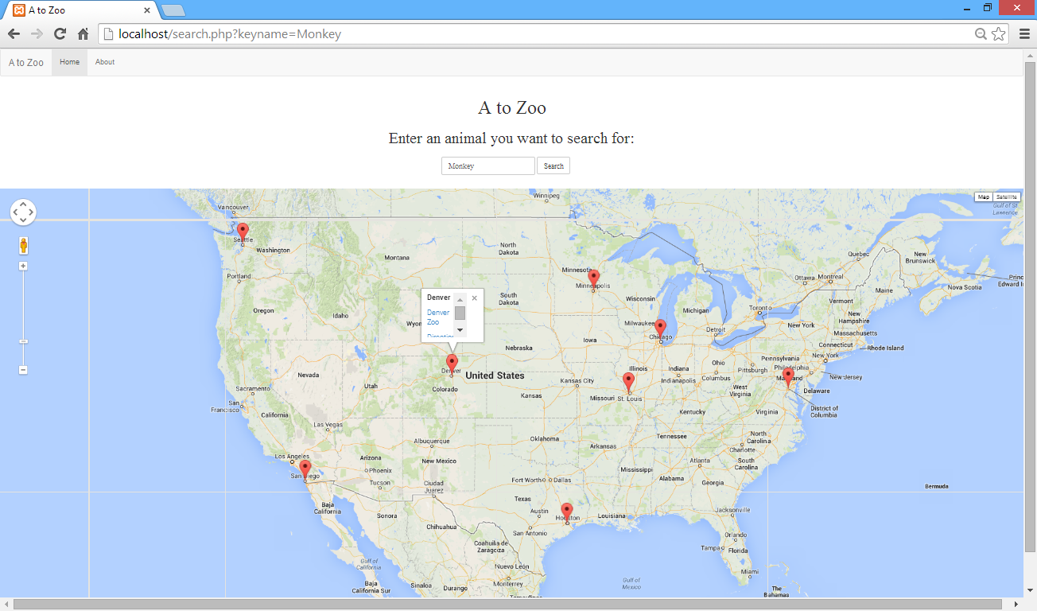Click the 'Denver' title in info window

[439, 298]
